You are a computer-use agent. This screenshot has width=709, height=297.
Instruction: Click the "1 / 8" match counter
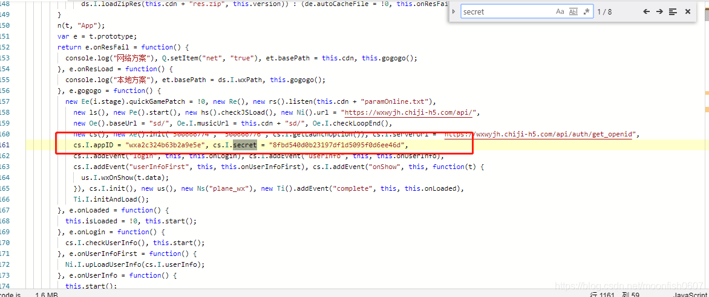[604, 11]
